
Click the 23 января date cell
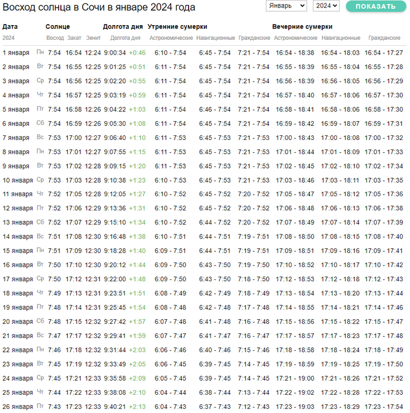tap(18, 364)
